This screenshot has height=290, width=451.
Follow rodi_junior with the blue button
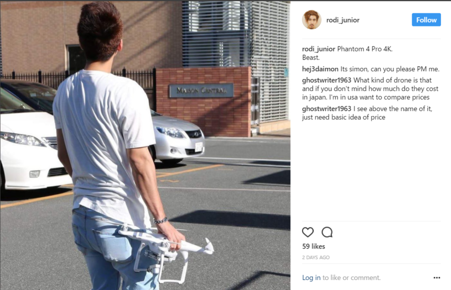coord(426,20)
